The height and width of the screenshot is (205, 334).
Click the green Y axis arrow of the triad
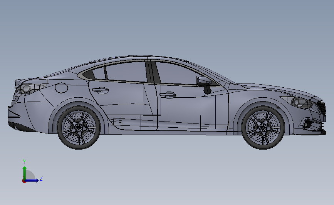[x=25, y=173]
